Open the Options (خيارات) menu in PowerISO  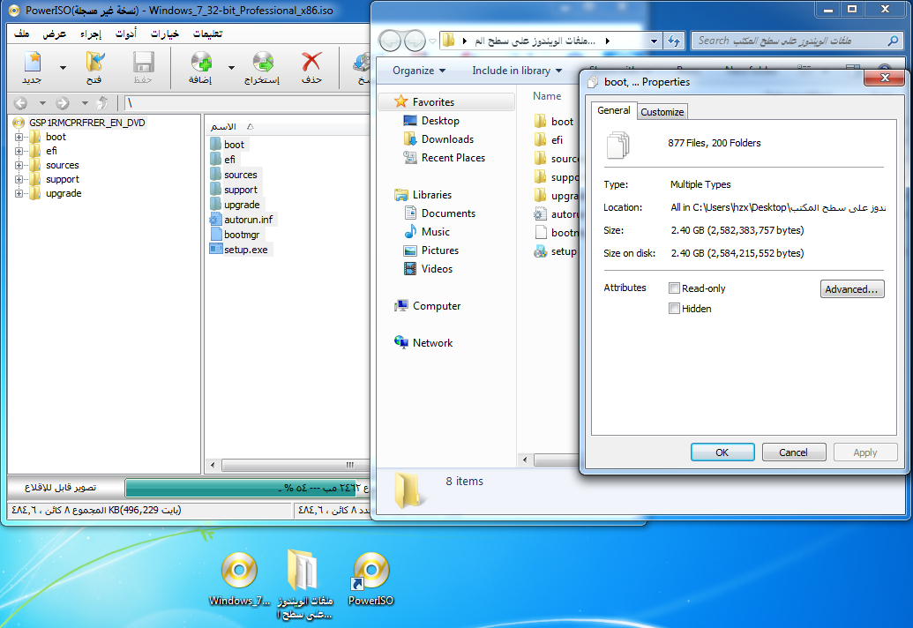pos(165,34)
